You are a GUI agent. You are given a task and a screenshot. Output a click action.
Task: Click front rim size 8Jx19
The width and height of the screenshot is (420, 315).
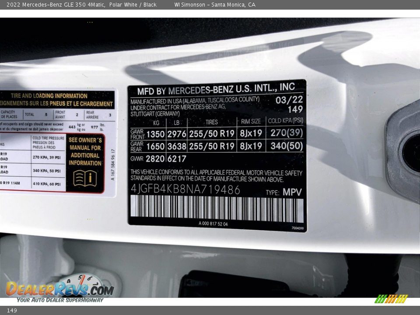tap(251, 133)
